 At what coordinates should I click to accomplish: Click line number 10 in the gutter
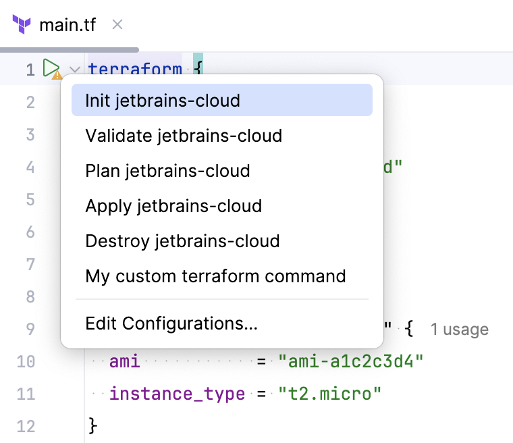point(26,361)
